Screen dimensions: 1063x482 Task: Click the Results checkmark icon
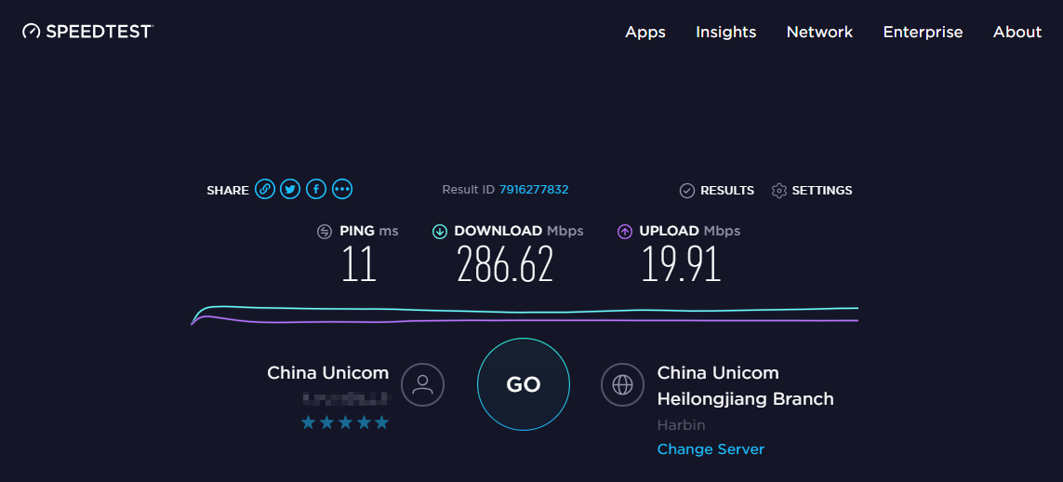click(687, 191)
